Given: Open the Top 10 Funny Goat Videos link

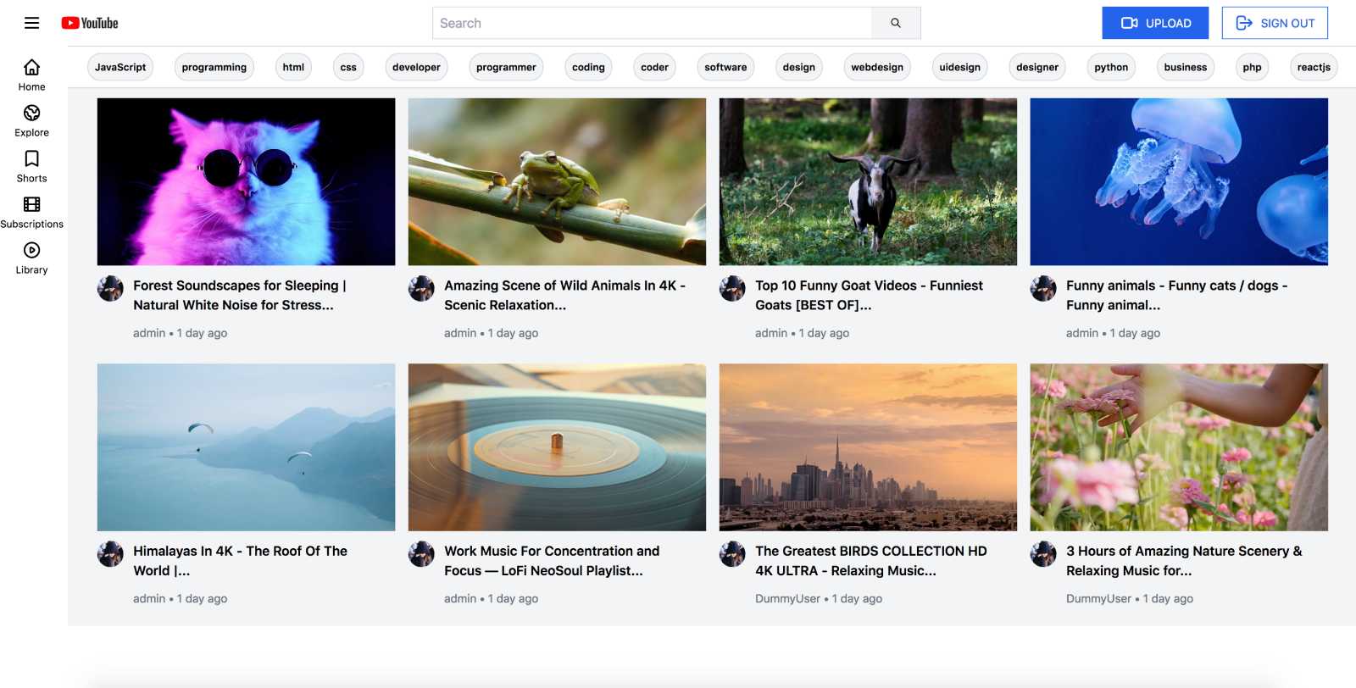Looking at the screenshot, I should [868, 295].
